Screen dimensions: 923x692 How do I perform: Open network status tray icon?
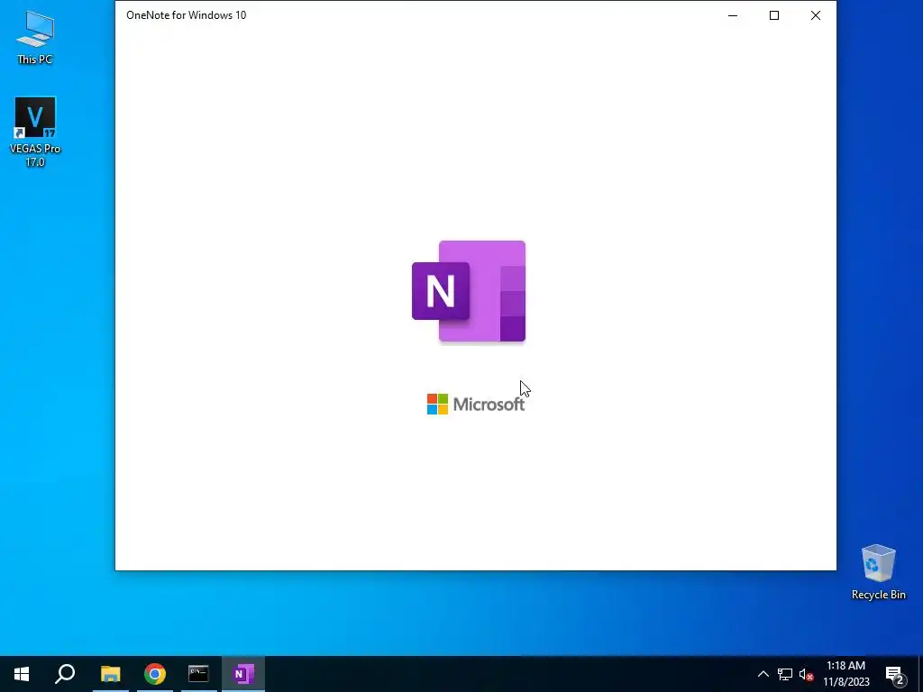click(785, 674)
